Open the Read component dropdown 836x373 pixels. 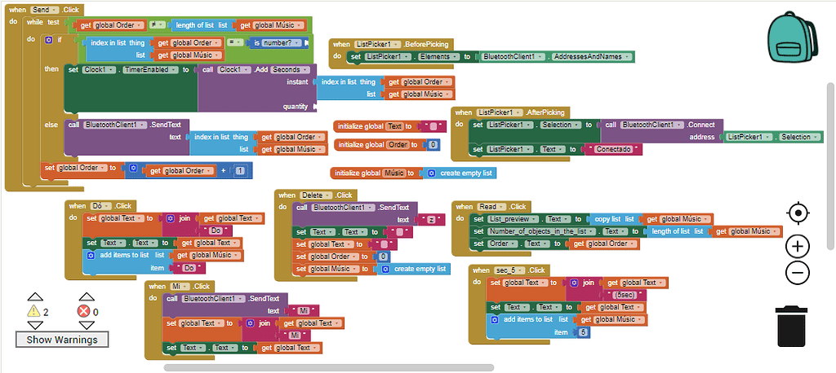coord(491,207)
